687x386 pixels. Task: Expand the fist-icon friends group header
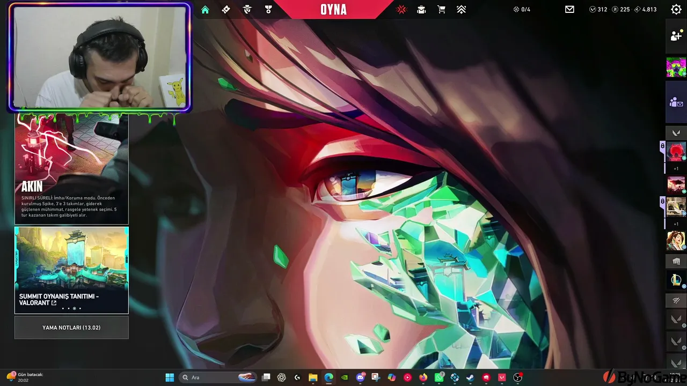coord(676,261)
